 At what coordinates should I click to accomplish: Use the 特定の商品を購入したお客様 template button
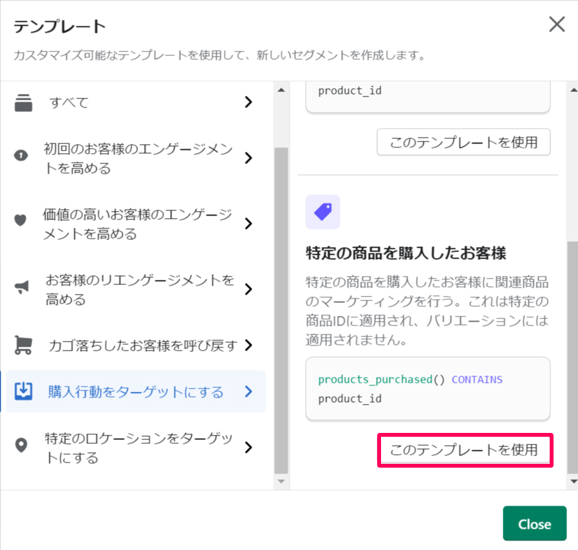(463, 450)
